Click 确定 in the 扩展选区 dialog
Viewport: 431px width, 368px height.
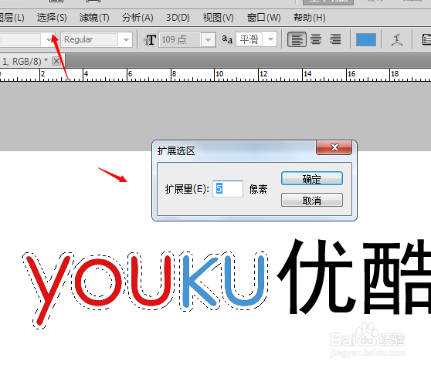(x=312, y=179)
